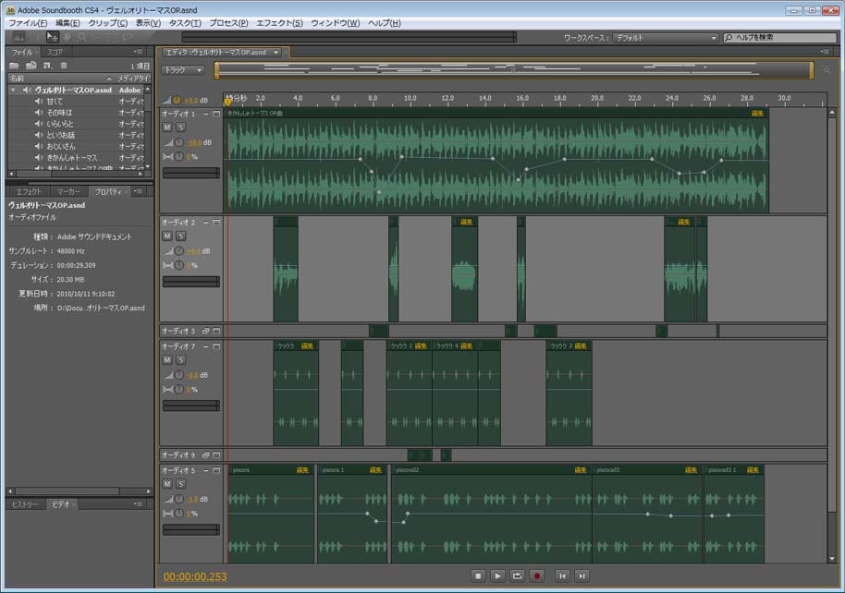
Task: Mute the オーディオ 1 track
Action: coord(167,127)
